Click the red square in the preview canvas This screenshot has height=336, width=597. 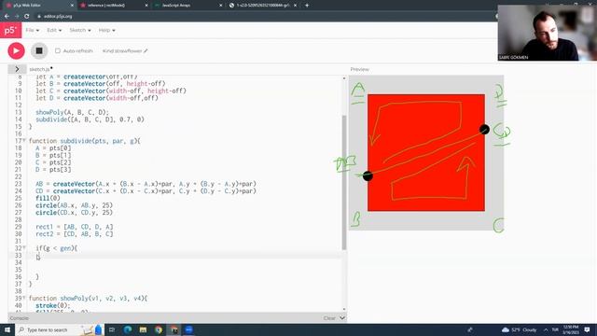coord(426,153)
